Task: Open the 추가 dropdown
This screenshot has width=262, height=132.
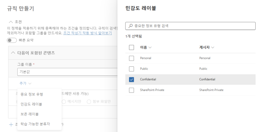Action: coord(25,83)
